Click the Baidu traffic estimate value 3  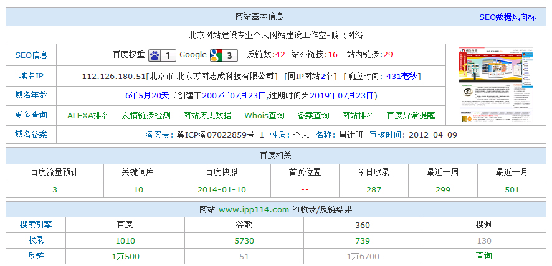[x=55, y=190]
